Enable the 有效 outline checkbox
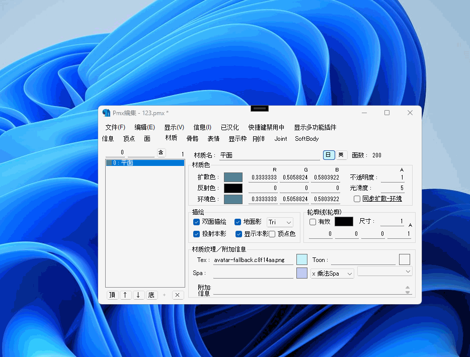 [312, 222]
